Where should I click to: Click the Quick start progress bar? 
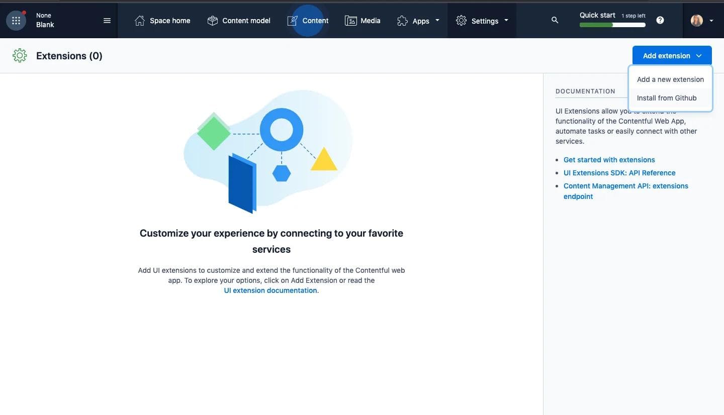[612, 24]
